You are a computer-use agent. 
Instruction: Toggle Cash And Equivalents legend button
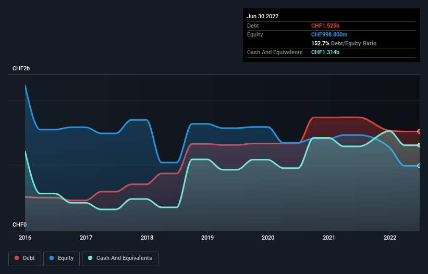click(120, 258)
